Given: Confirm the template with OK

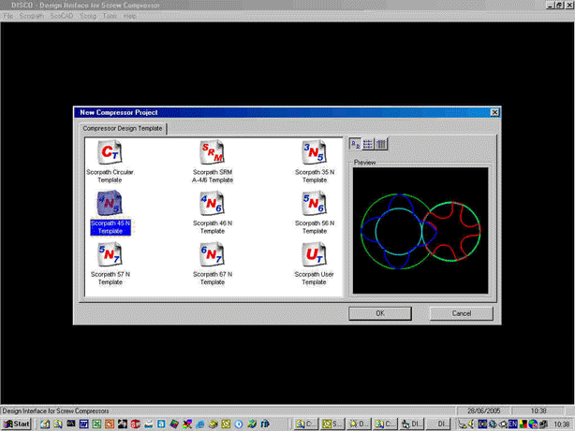Looking at the screenshot, I should [380, 313].
